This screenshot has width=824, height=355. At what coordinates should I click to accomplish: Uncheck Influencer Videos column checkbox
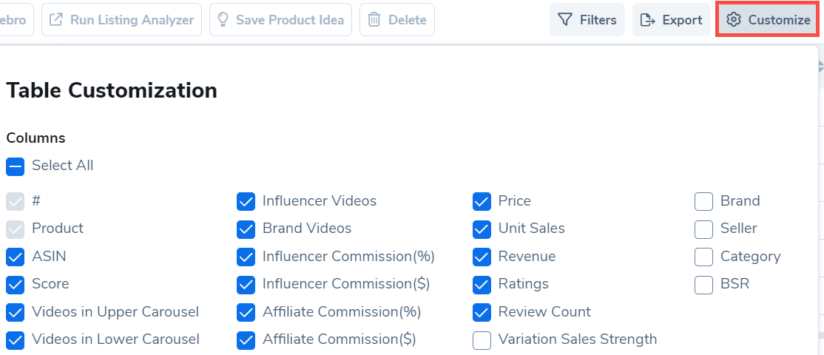pos(246,201)
